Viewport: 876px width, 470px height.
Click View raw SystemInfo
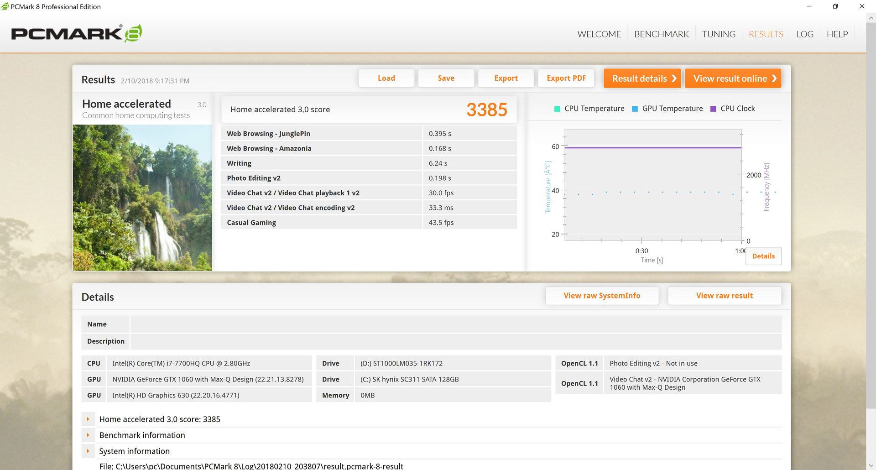(602, 296)
